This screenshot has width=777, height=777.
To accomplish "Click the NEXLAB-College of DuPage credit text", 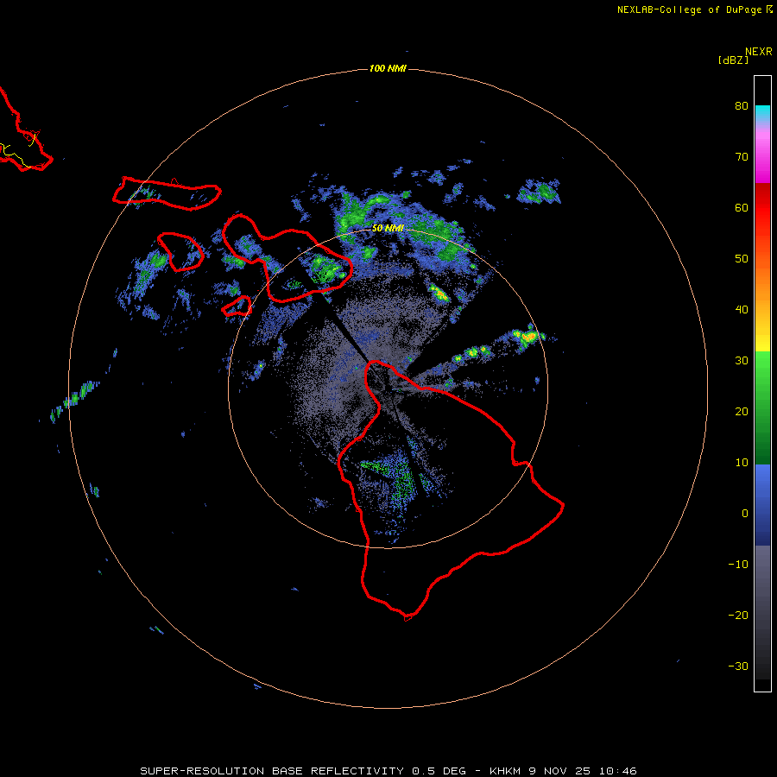I will pyautogui.click(x=690, y=9).
